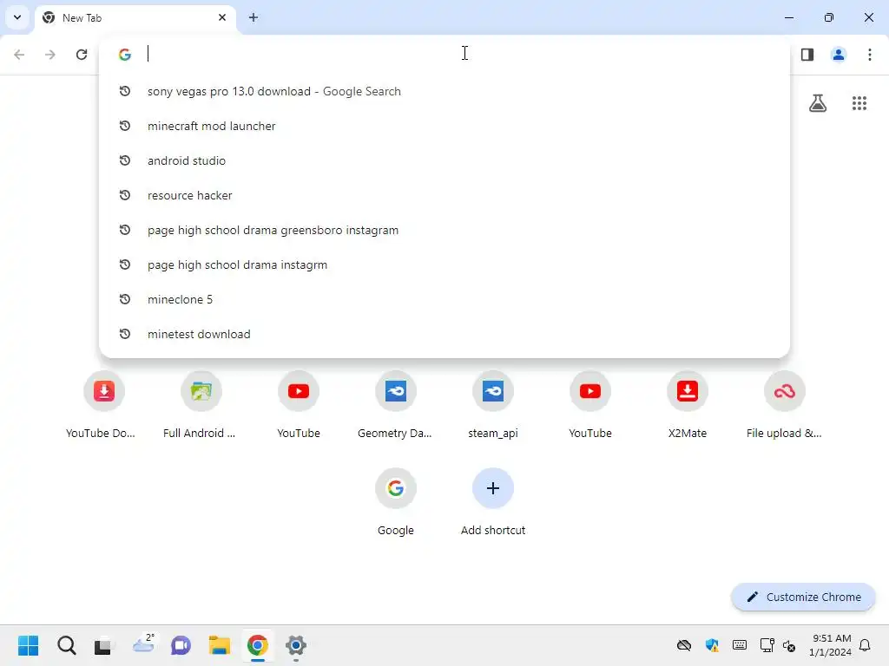Open network and volume quick settings
Image resolution: width=889 pixels, height=666 pixels.
(x=777, y=645)
